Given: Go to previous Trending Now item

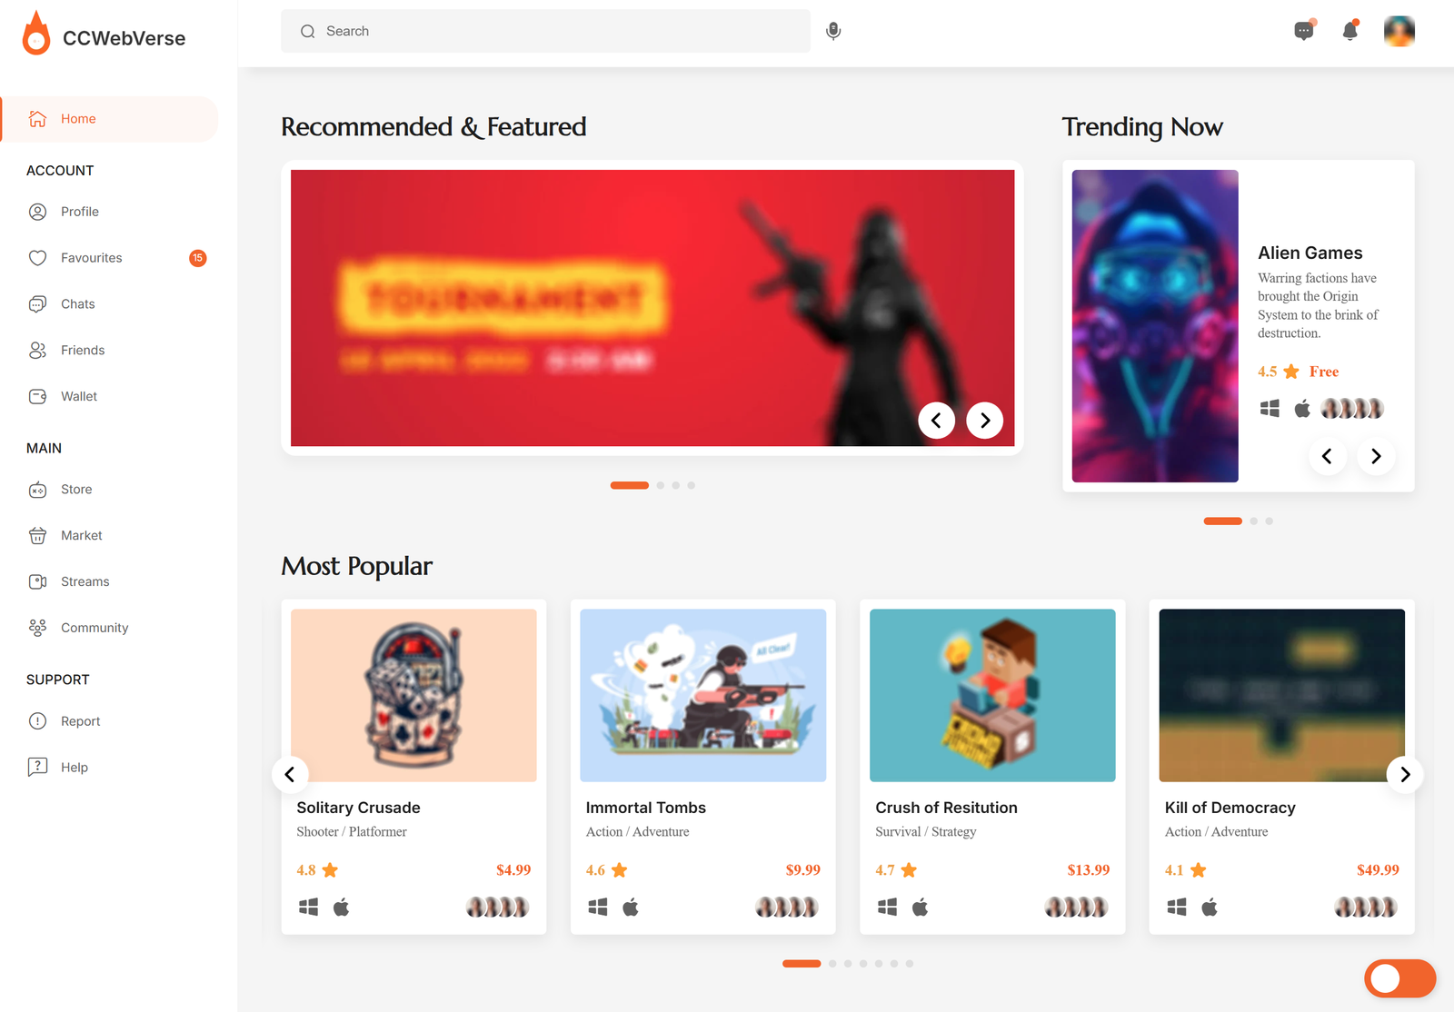Looking at the screenshot, I should 1327,456.
